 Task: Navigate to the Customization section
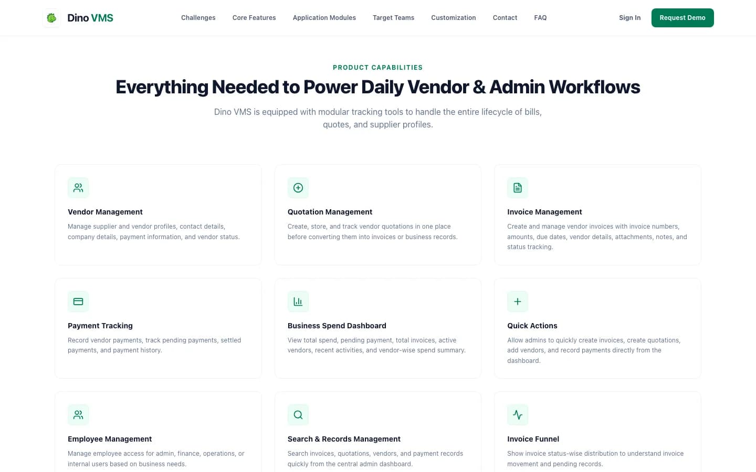pos(454,18)
